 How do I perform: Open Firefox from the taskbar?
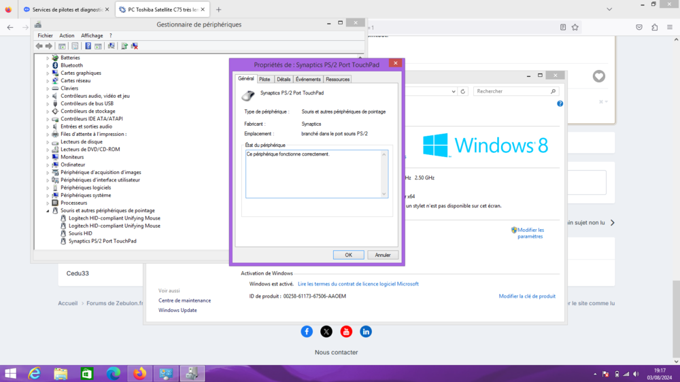point(140,373)
